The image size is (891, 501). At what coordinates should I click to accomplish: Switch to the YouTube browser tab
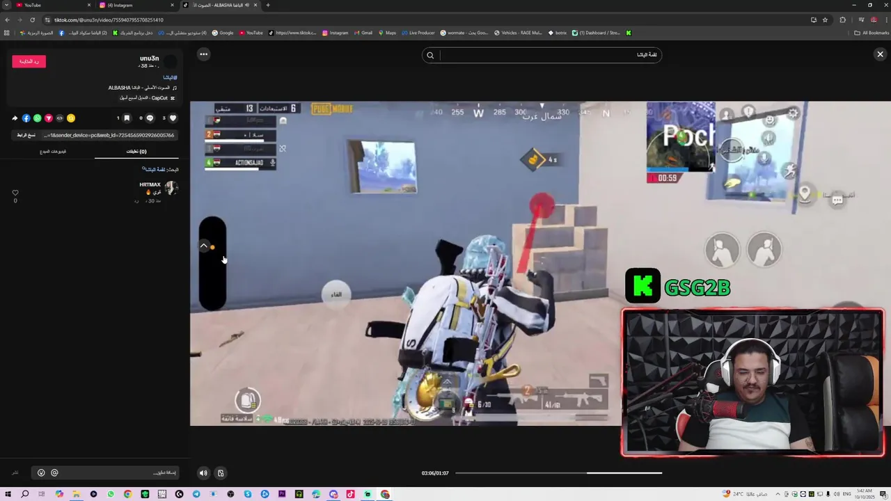pos(52,5)
